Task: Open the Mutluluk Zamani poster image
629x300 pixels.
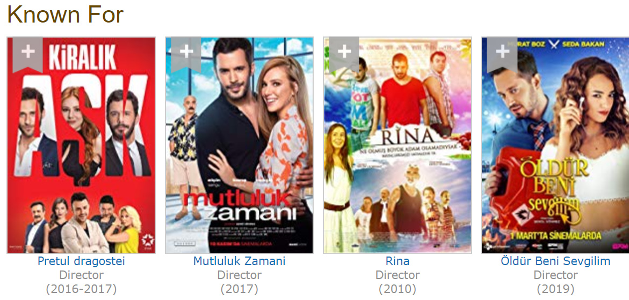Action: point(239,145)
